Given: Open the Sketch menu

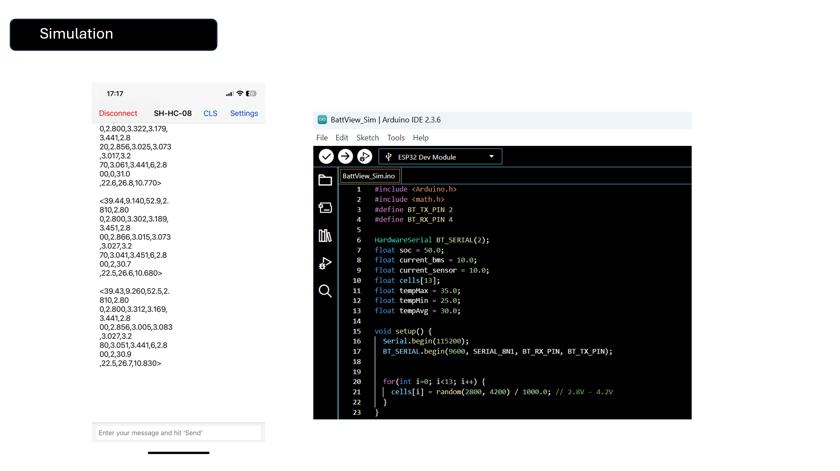Looking at the screenshot, I should tap(367, 138).
